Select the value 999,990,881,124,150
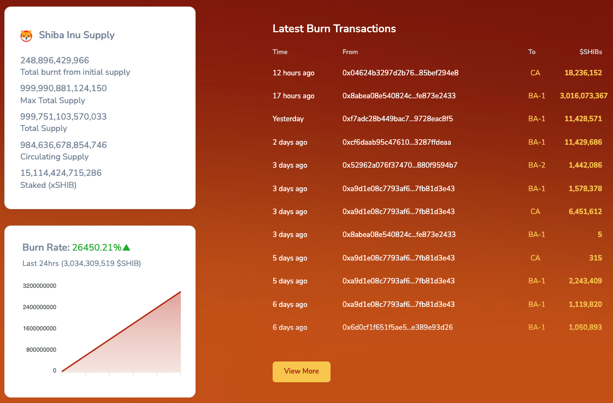The width and height of the screenshot is (613, 403). click(63, 88)
